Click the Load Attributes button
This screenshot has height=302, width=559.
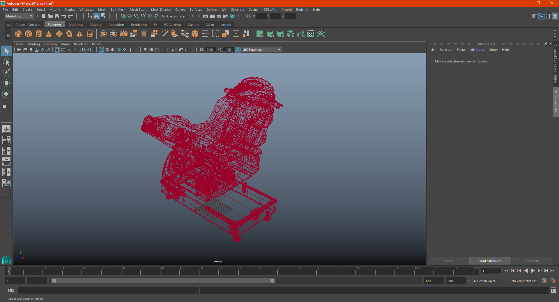point(490,261)
